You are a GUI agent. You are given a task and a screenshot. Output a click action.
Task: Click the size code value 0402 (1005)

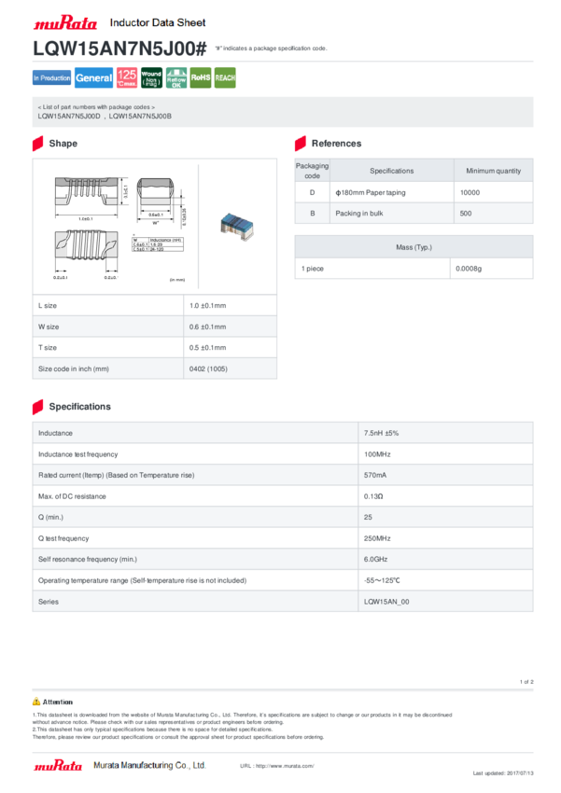coord(208,369)
